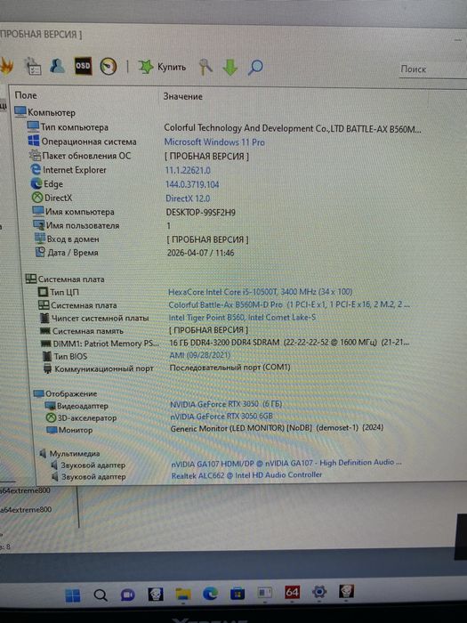Click the blue user silhouette toolbar icon
Image resolution: width=467 pixels, height=623 pixels.
pyautogui.click(x=57, y=66)
